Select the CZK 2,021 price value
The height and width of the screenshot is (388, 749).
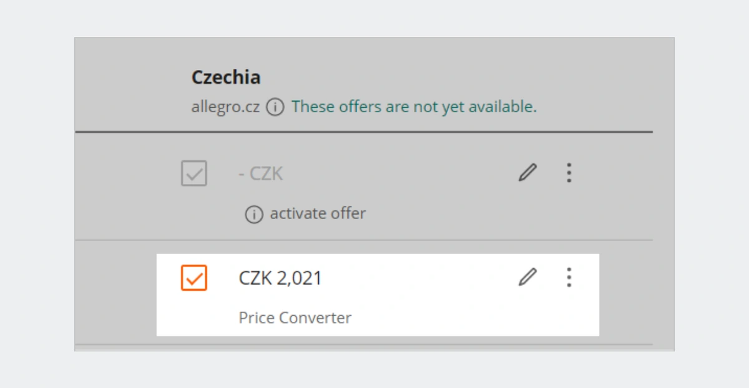tap(280, 278)
